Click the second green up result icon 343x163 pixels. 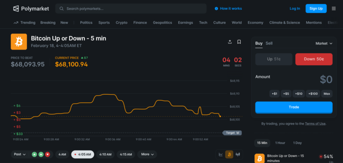(41, 155)
